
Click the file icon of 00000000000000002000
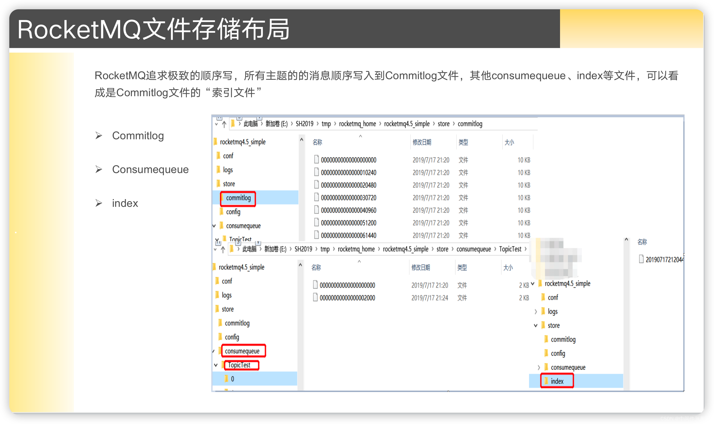315,297
